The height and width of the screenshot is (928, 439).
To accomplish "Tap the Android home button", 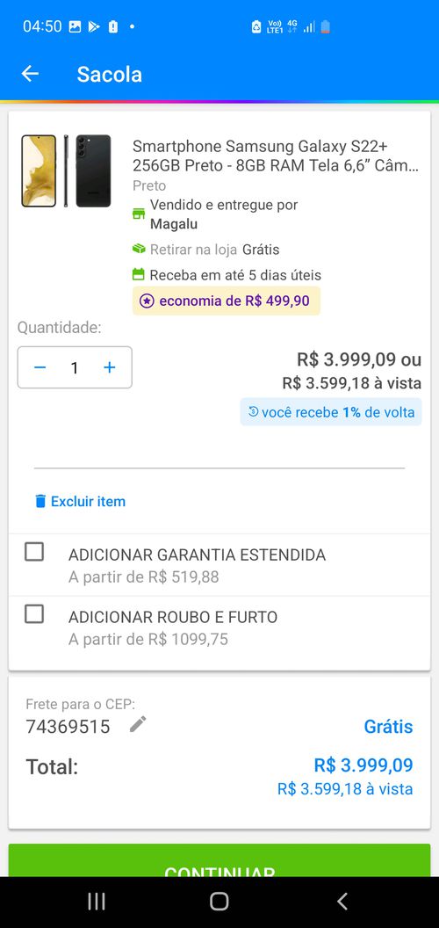I will pyautogui.click(x=219, y=902).
